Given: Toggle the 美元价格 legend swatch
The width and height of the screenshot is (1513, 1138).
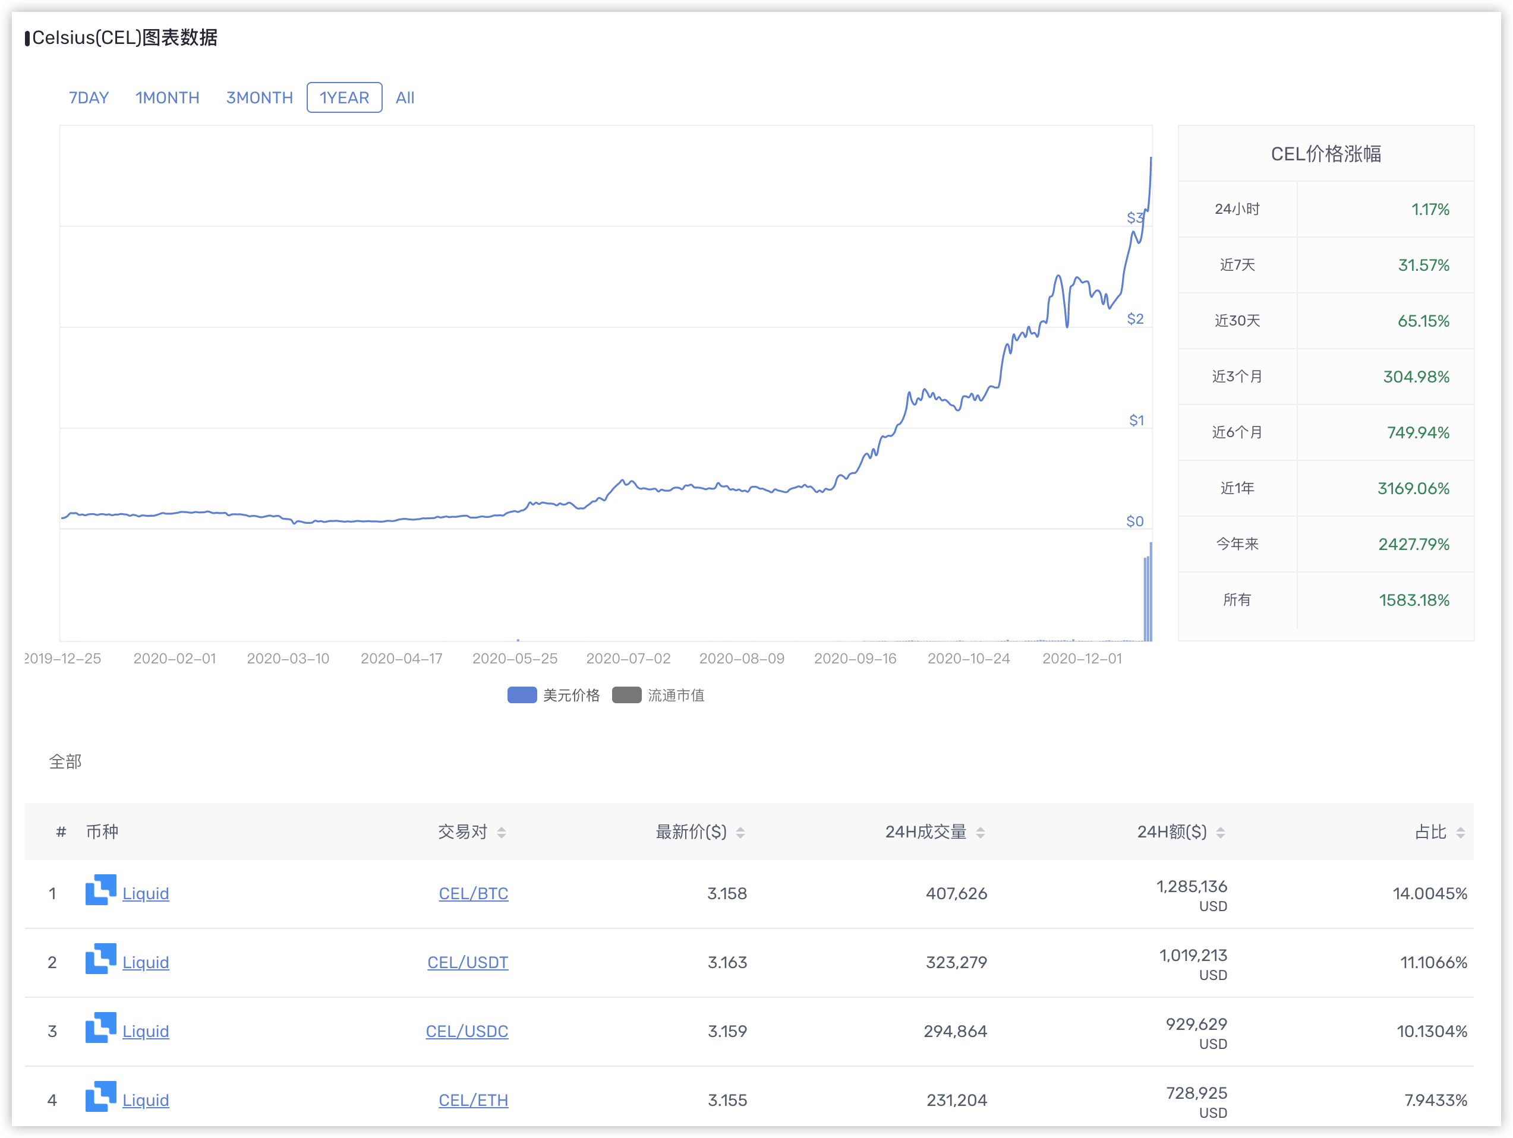Looking at the screenshot, I should 522,695.
